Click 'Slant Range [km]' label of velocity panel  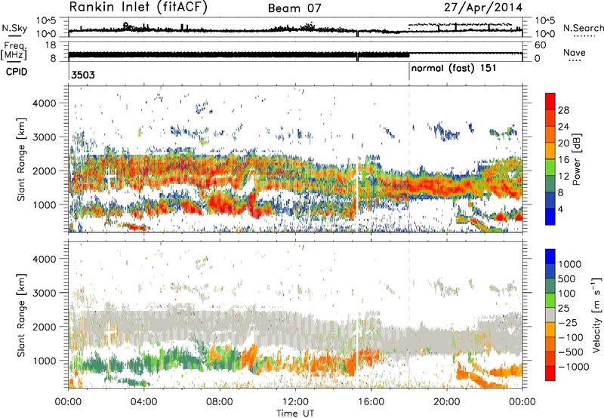[22, 315]
